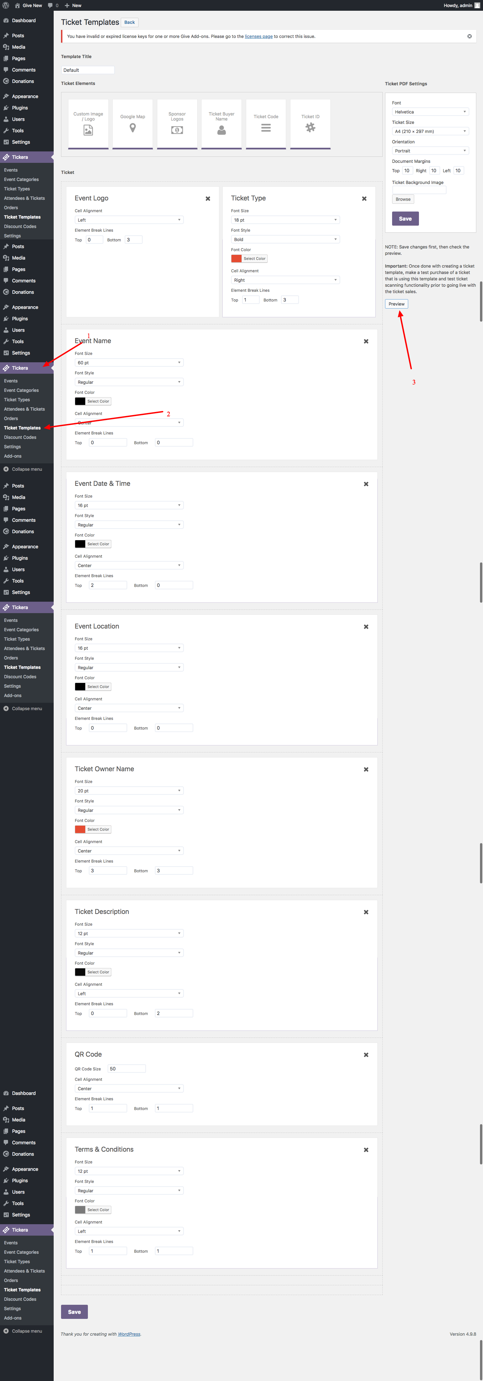Click Select Color under Event Date & Time
Image resolution: width=483 pixels, height=1381 pixels.
point(98,544)
